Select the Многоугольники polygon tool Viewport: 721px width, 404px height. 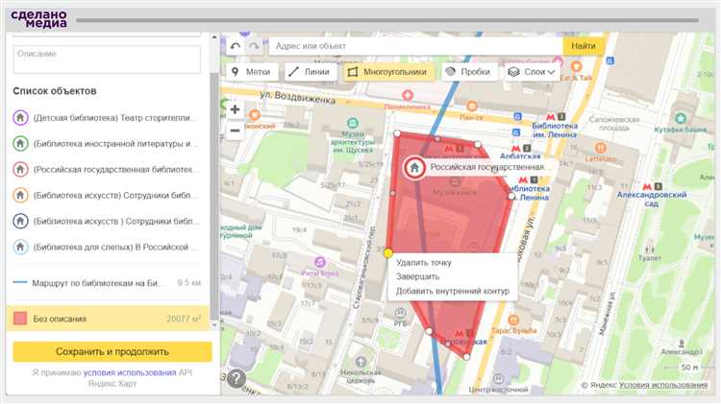coord(389,72)
